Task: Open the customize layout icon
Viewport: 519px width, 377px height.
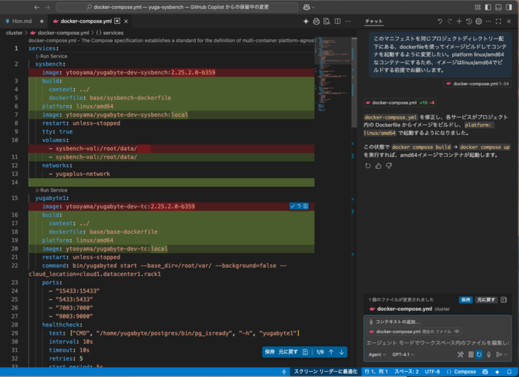Action: tap(477, 7)
